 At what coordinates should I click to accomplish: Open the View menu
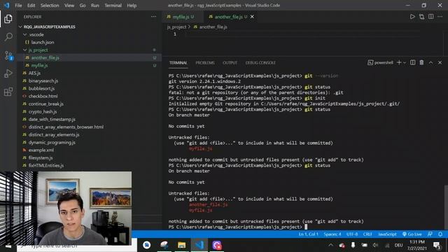point(69,5)
